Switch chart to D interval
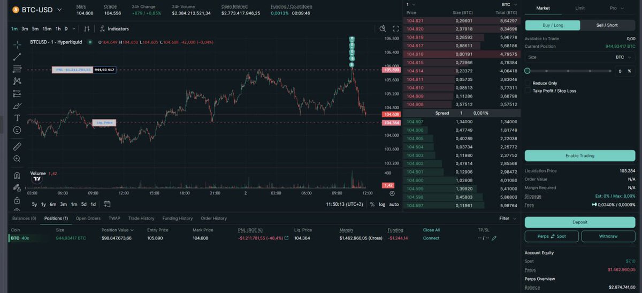Image resolution: width=642 pixels, height=293 pixels. 66,28
